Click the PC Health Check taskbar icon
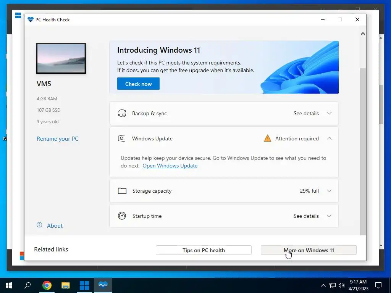 pos(103,285)
